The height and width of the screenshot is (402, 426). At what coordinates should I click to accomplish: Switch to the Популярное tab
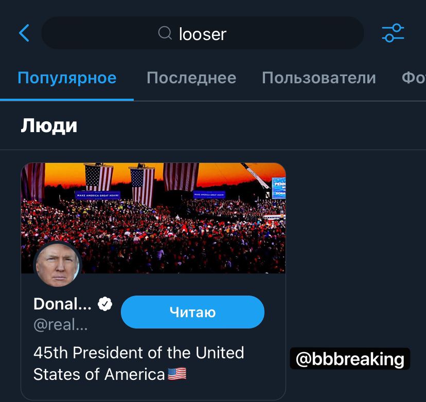coord(67,78)
